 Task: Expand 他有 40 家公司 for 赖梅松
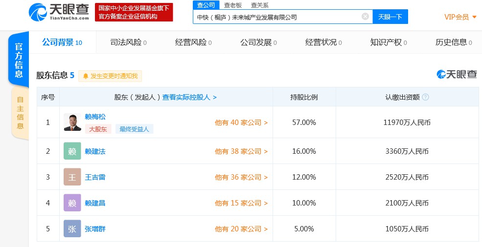[241, 123]
